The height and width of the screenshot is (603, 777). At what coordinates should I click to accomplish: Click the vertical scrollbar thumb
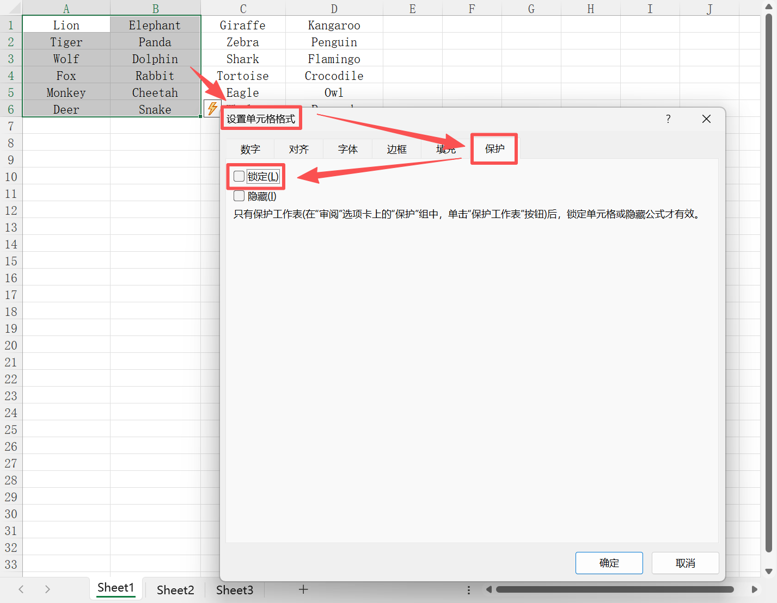tap(769, 283)
